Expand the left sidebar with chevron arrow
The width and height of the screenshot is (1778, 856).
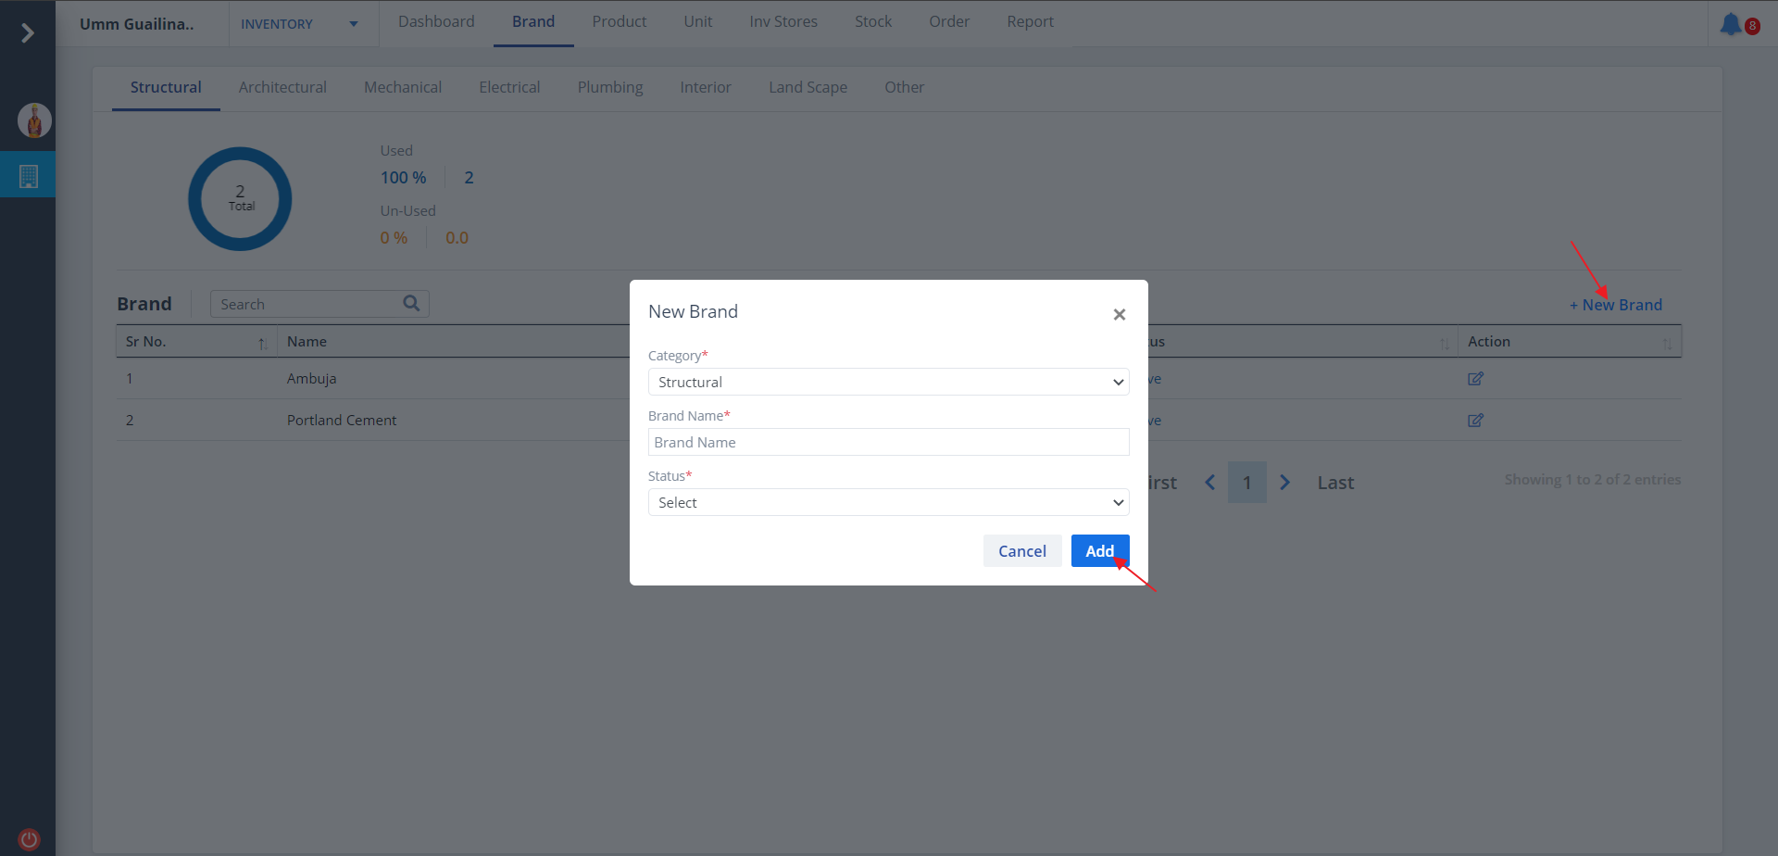tap(28, 33)
